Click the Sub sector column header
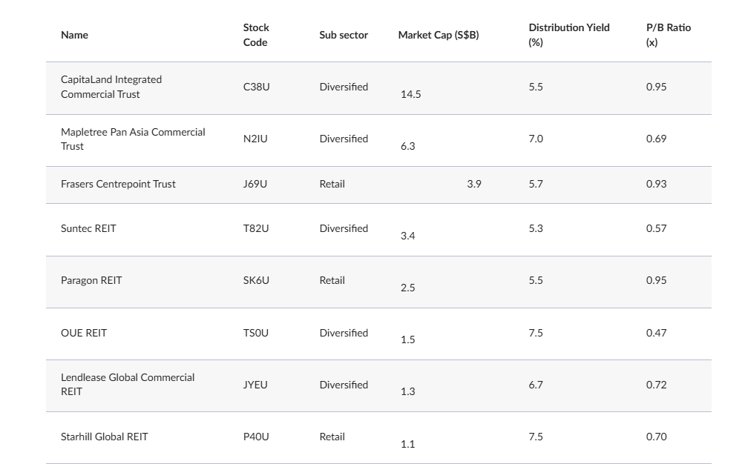The image size is (748, 464). tap(344, 35)
